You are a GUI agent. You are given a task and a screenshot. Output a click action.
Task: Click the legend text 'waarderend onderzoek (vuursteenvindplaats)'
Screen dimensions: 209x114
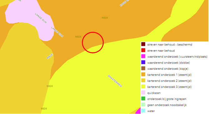(177, 57)
